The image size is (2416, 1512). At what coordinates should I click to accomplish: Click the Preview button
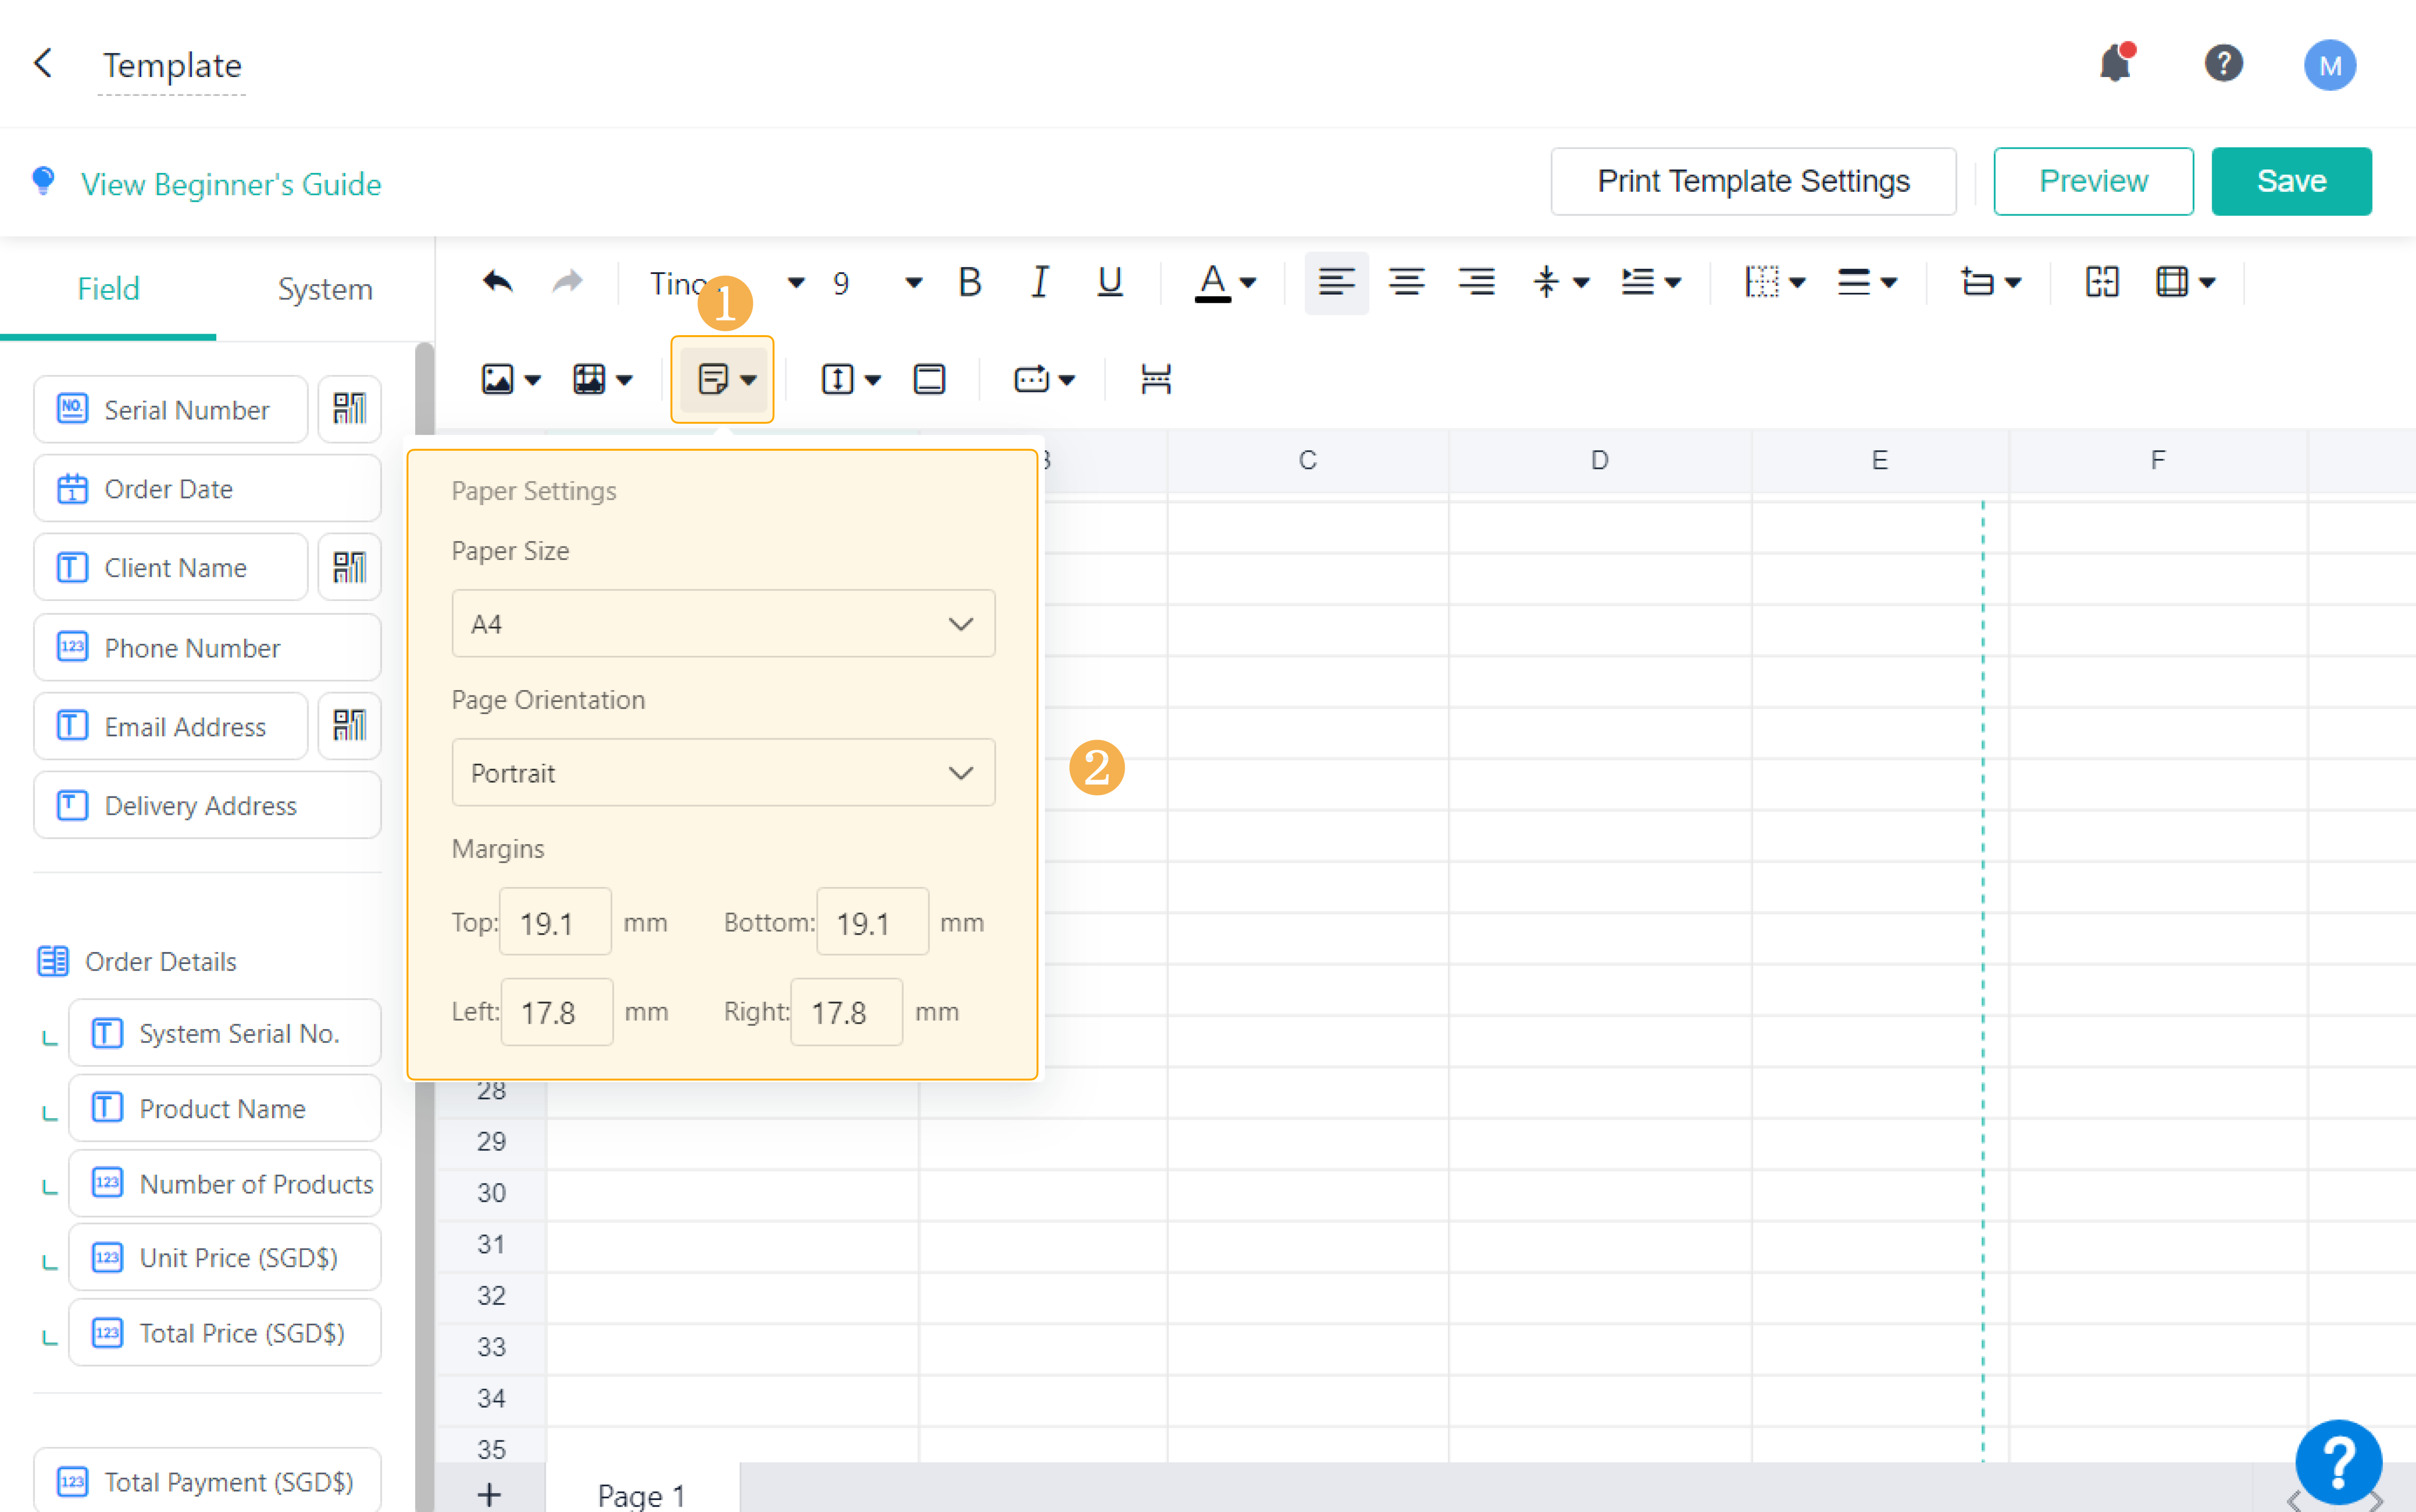click(x=2092, y=181)
